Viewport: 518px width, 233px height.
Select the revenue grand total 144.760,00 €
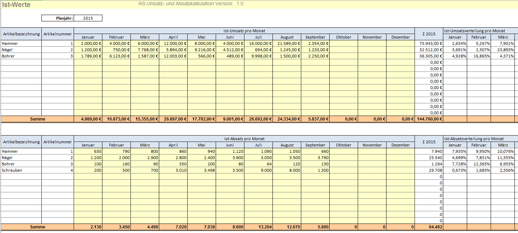429,119
